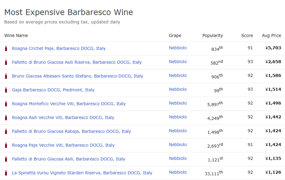Click bottle icon for Roagna Asili Vecchie Viti
Viewport: 285px width, 180px height.
click(x=6, y=117)
